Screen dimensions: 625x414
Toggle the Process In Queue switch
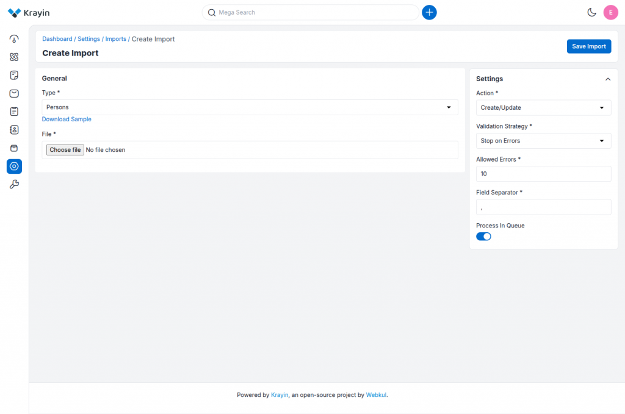[x=483, y=237]
